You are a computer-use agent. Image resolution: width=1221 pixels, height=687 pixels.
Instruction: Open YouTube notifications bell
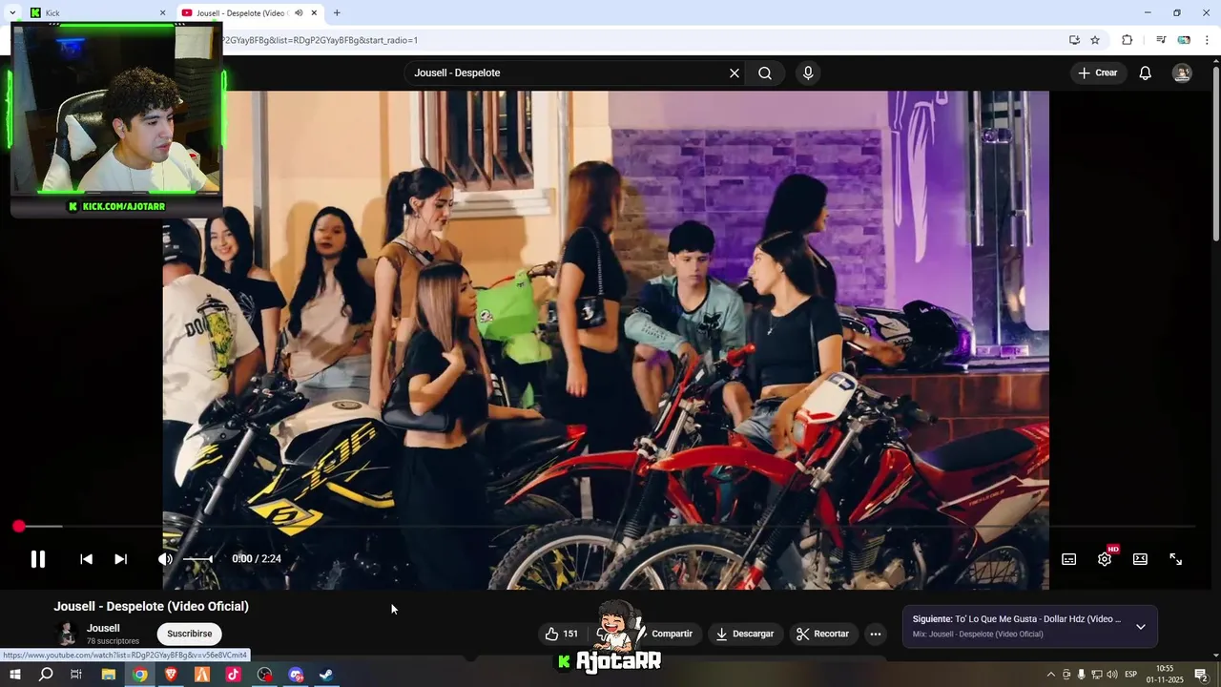click(x=1146, y=73)
